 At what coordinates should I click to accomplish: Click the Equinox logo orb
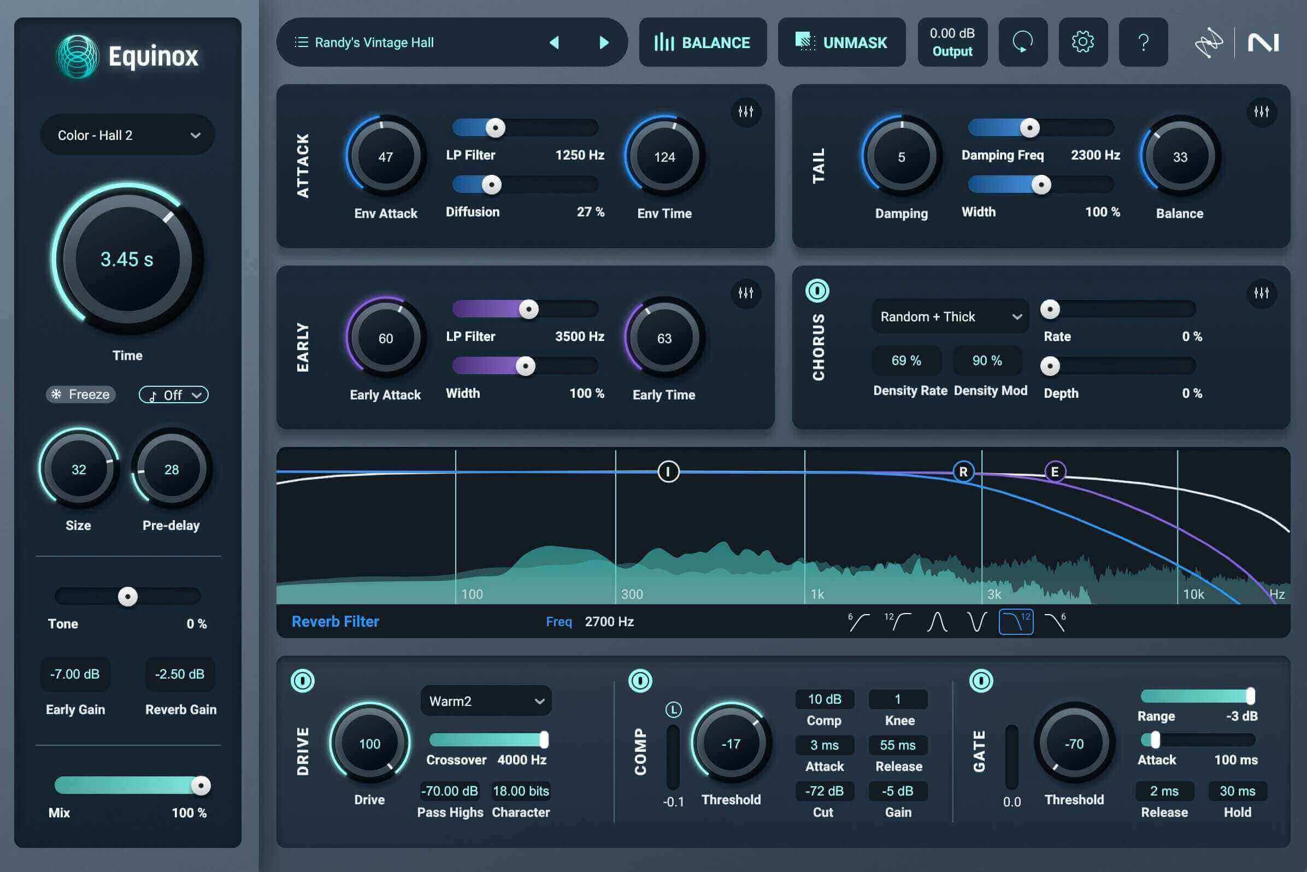tap(77, 57)
